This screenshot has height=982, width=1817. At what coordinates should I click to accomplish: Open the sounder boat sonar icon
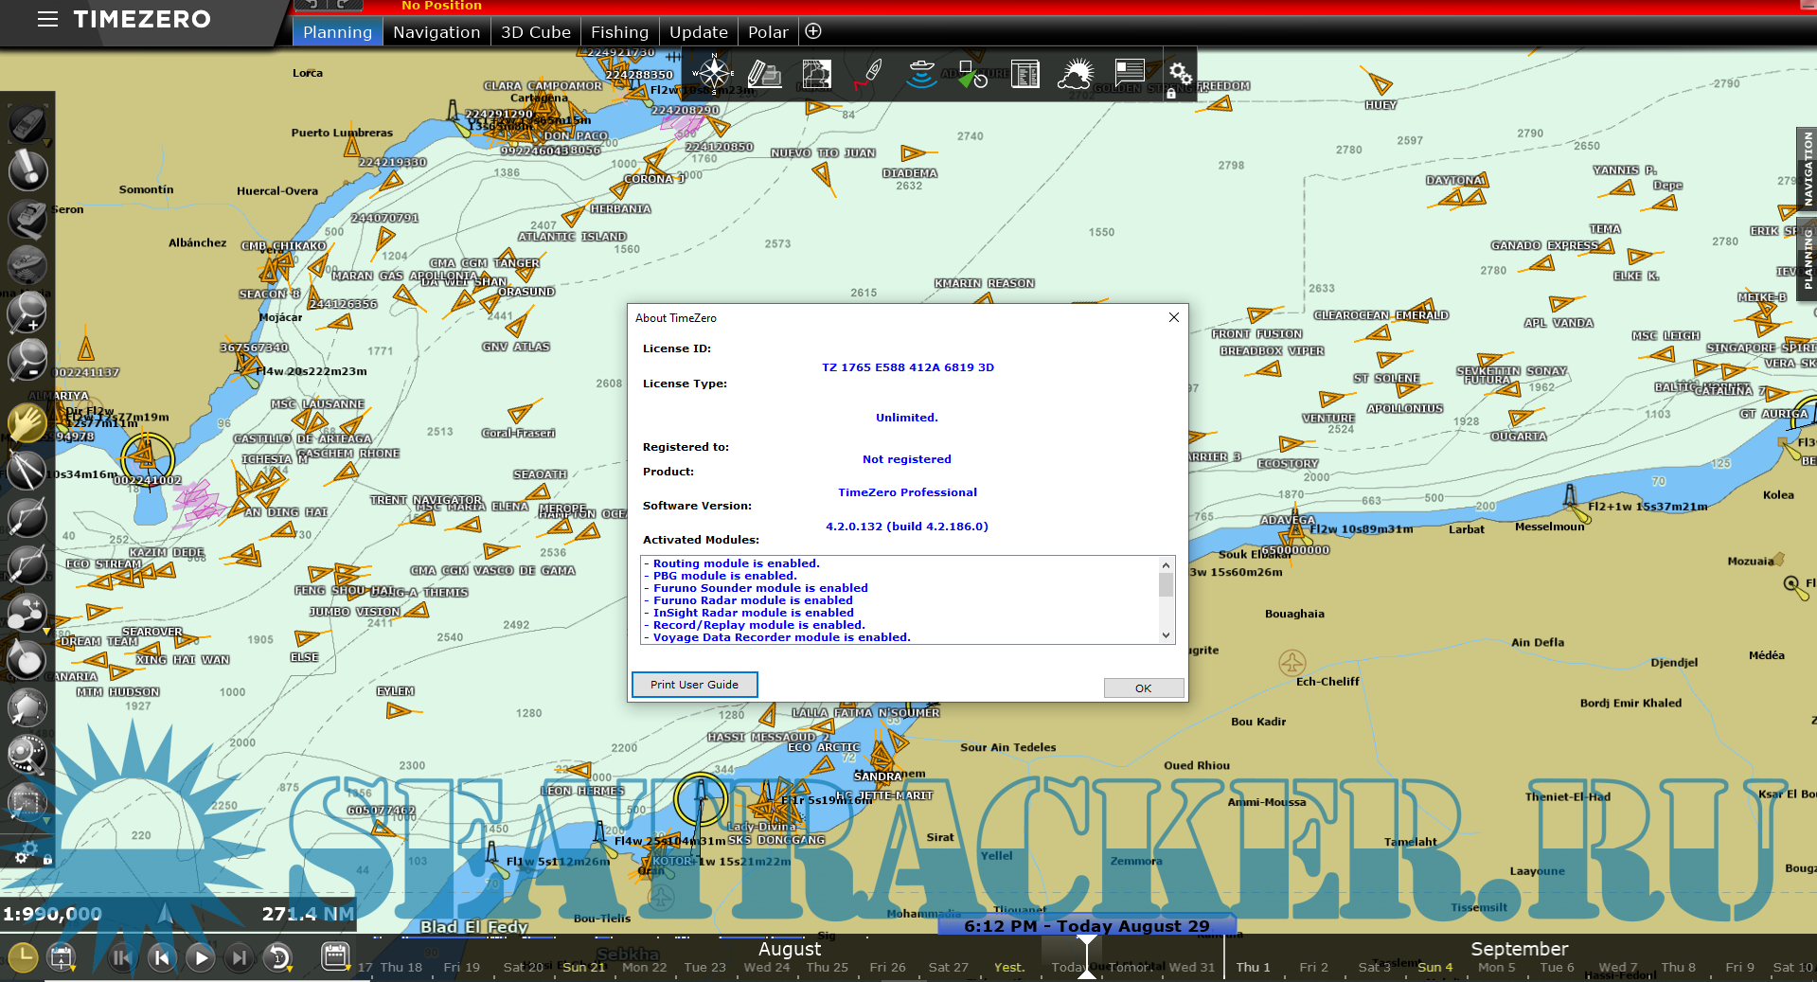(x=920, y=74)
